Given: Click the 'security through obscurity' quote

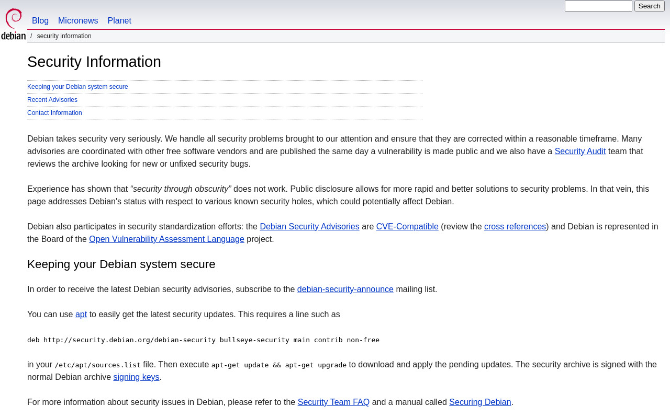Looking at the screenshot, I should [x=181, y=189].
